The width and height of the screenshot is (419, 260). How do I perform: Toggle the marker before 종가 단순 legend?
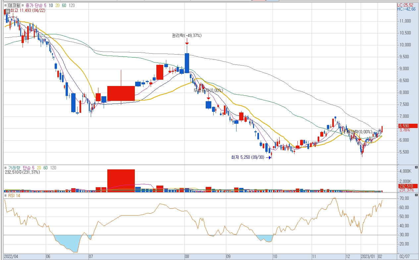pos(23,6)
